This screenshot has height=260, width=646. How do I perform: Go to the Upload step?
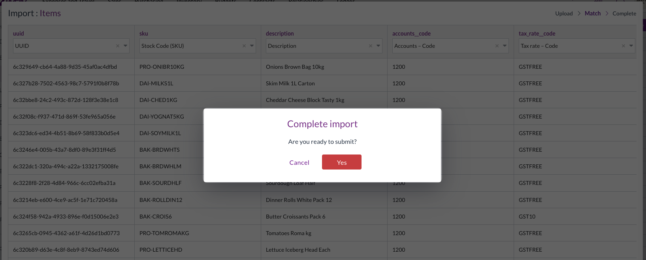click(564, 13)
